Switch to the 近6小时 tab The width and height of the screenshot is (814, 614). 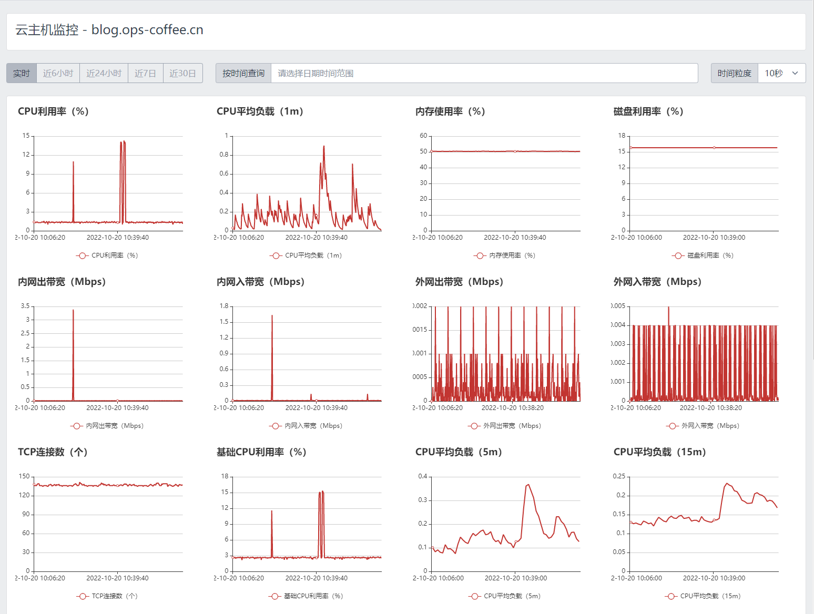click(x=58, y=73)
